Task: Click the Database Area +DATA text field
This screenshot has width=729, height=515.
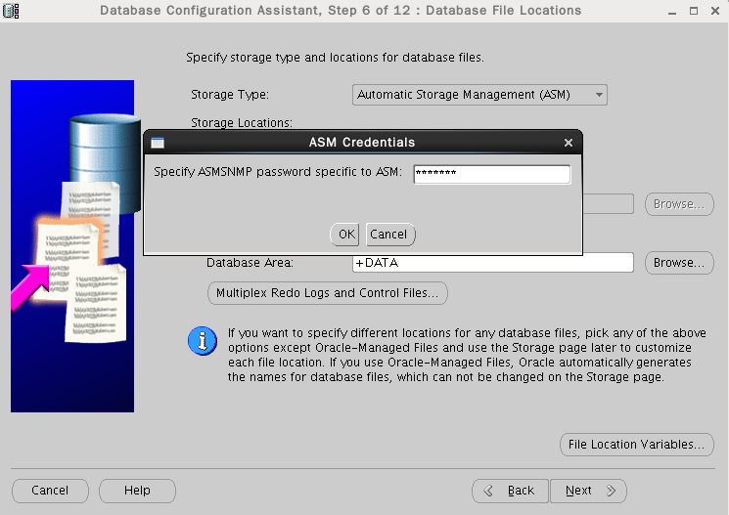Action: coord(492,263)
